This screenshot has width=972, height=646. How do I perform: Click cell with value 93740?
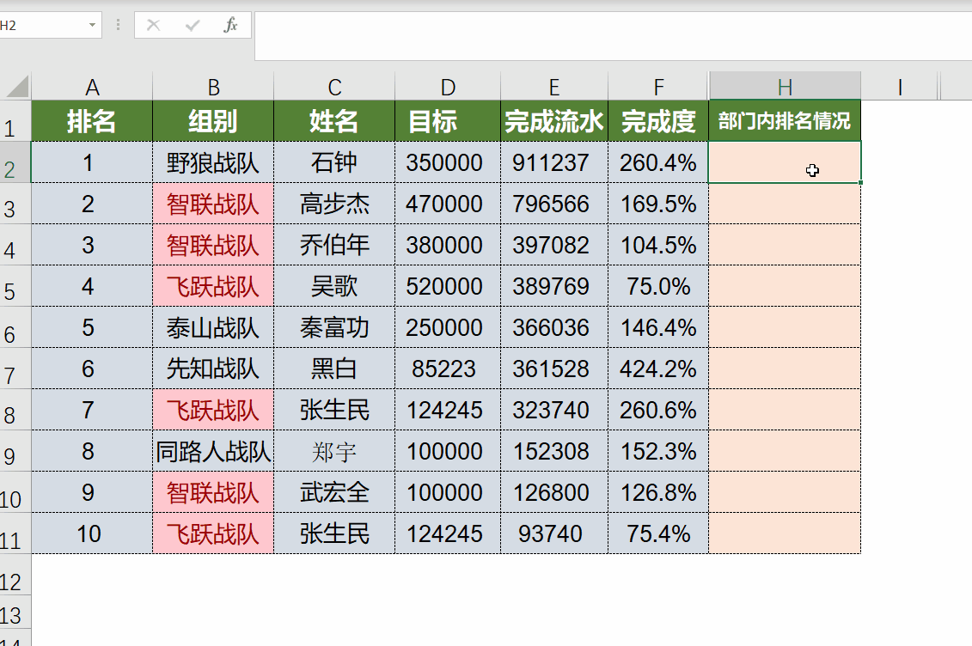tap(554, 533)
